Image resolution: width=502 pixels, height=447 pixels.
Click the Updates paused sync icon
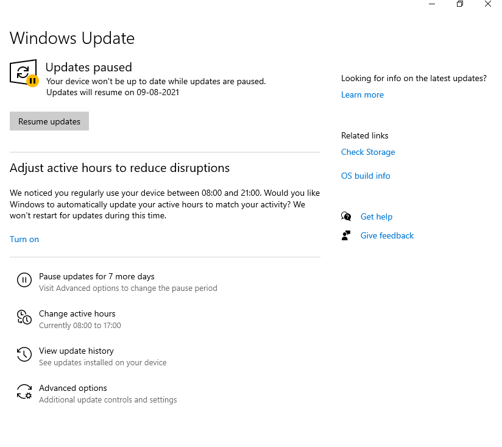click(23, 72)
